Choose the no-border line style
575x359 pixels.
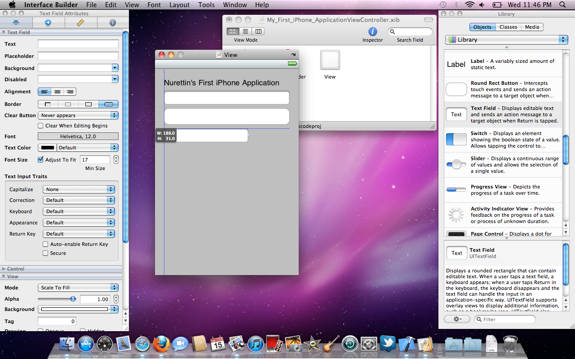coord(48,104)
